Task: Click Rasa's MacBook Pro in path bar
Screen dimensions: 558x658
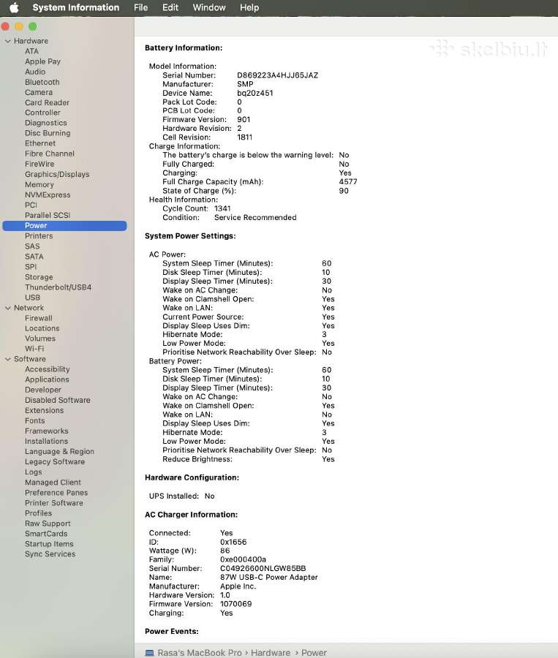Action: pyautogui.click(x=200, y=653)
